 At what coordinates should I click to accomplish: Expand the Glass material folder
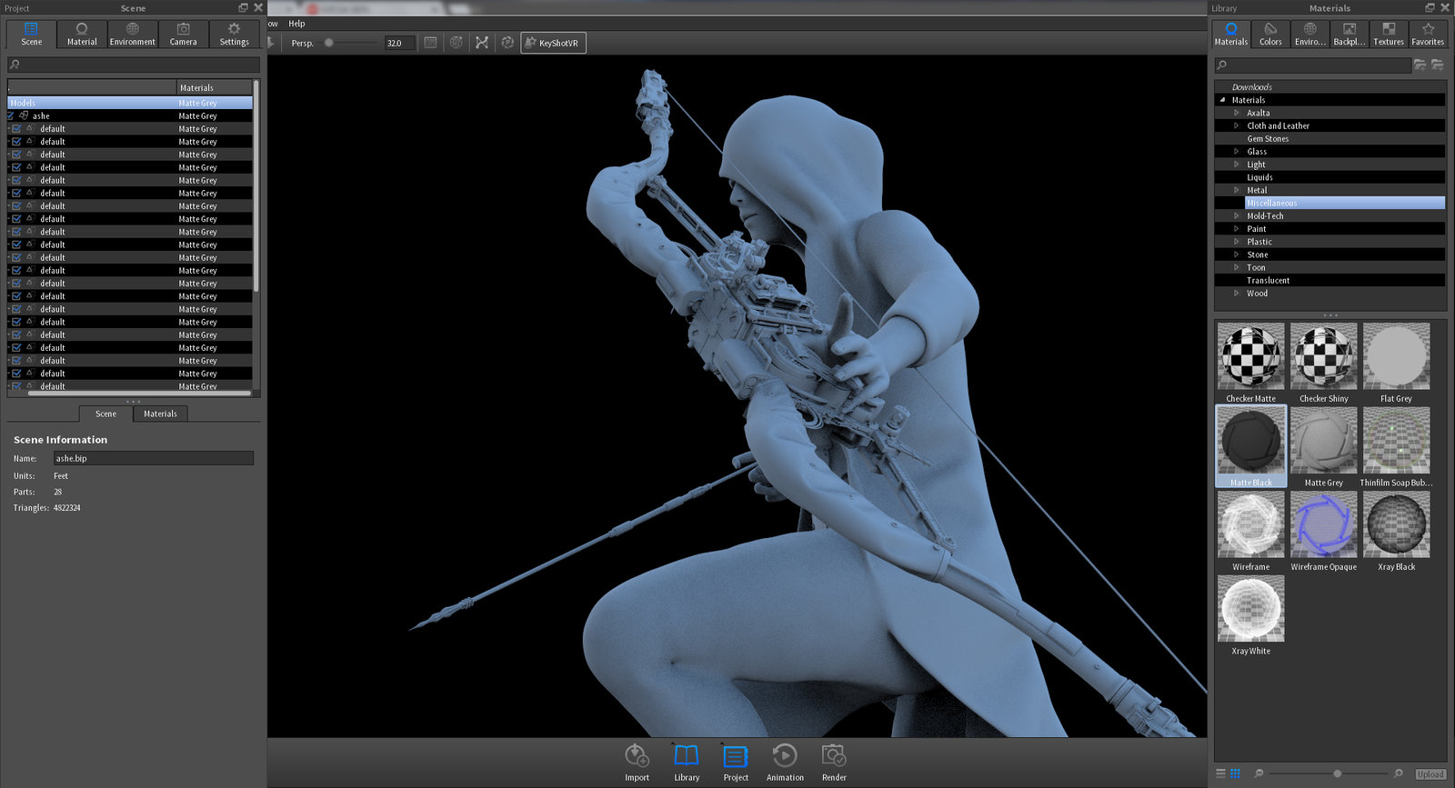(x=1237, y=151)
